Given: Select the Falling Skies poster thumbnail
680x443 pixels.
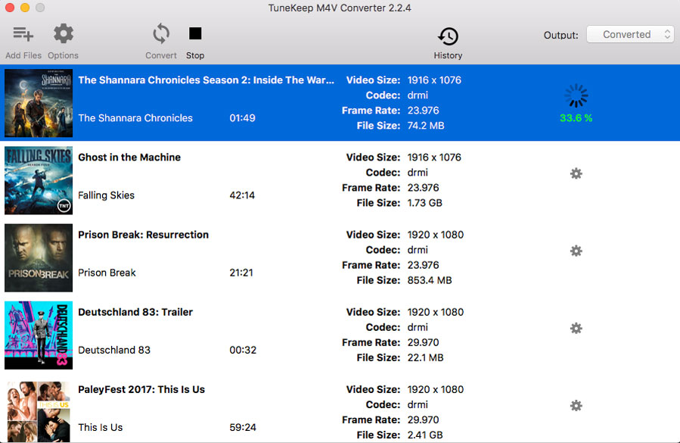Looking at the screenshot, I should (39, 180).
